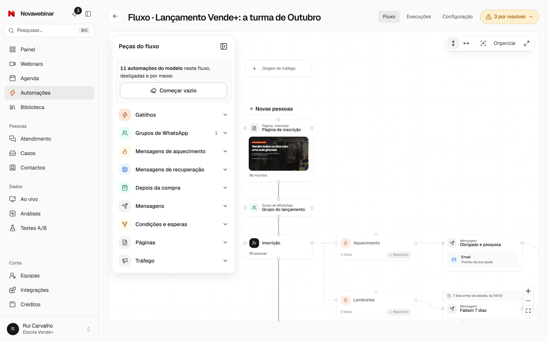Switch to the Configuração tab
548x342 pixels.
(x=457, y=16)
